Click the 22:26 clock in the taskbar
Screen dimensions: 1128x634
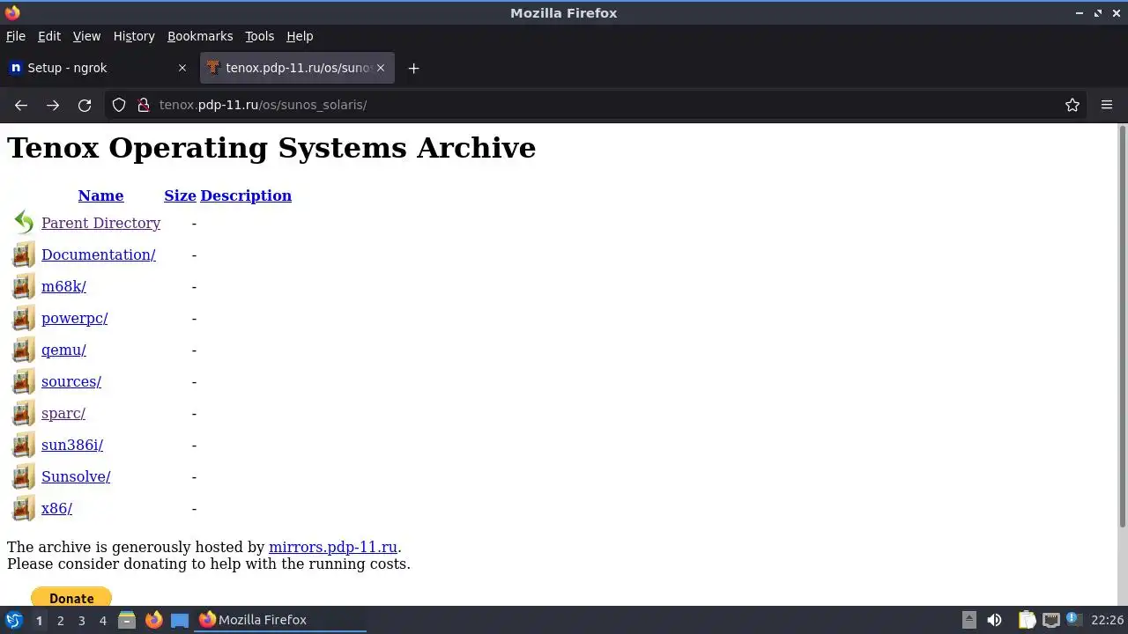1107,620
